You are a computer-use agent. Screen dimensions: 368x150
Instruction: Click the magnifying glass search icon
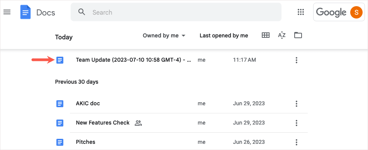[82, 12]
